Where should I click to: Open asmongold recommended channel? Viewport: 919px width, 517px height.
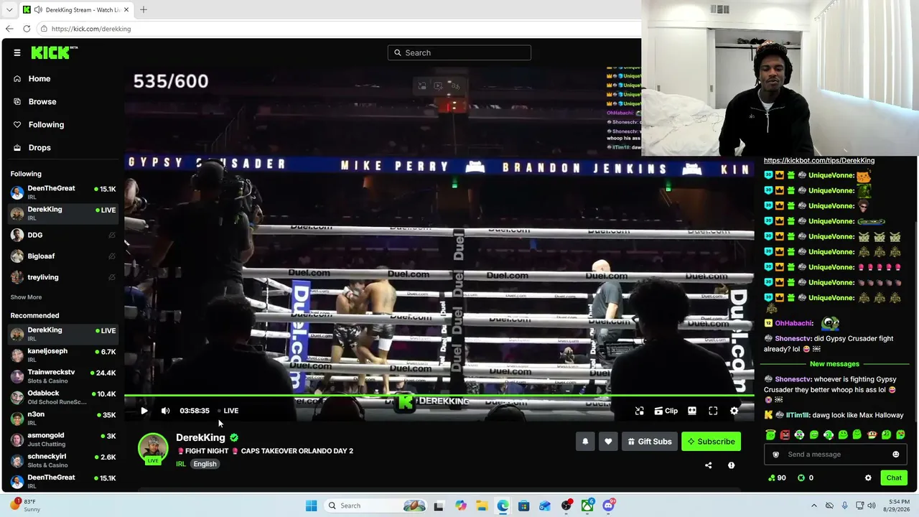pos(62,439)
